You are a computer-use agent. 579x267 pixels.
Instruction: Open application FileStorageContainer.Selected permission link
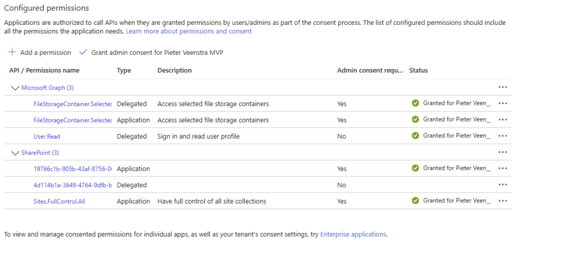[72, 120]
